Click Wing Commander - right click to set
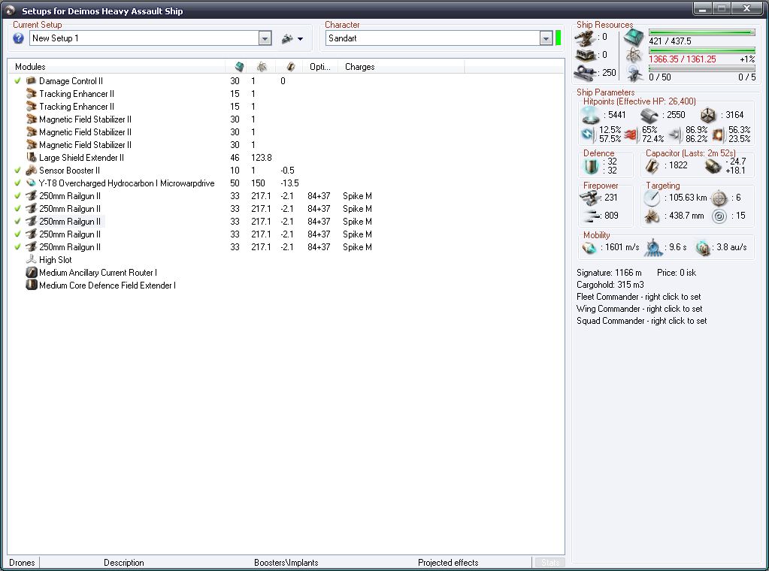This screenshot has height=571, width=769. coord(639,309)
